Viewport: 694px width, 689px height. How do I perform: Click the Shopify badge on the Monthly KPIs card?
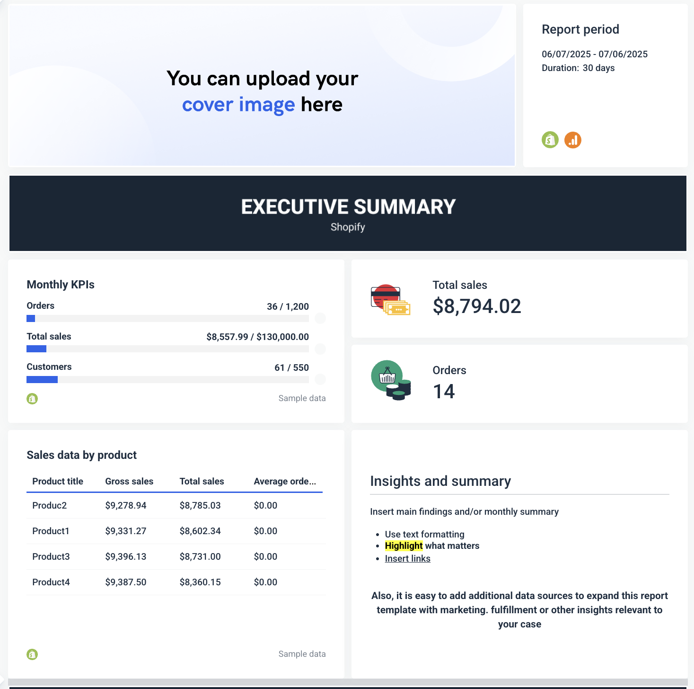tap(32, 399)
